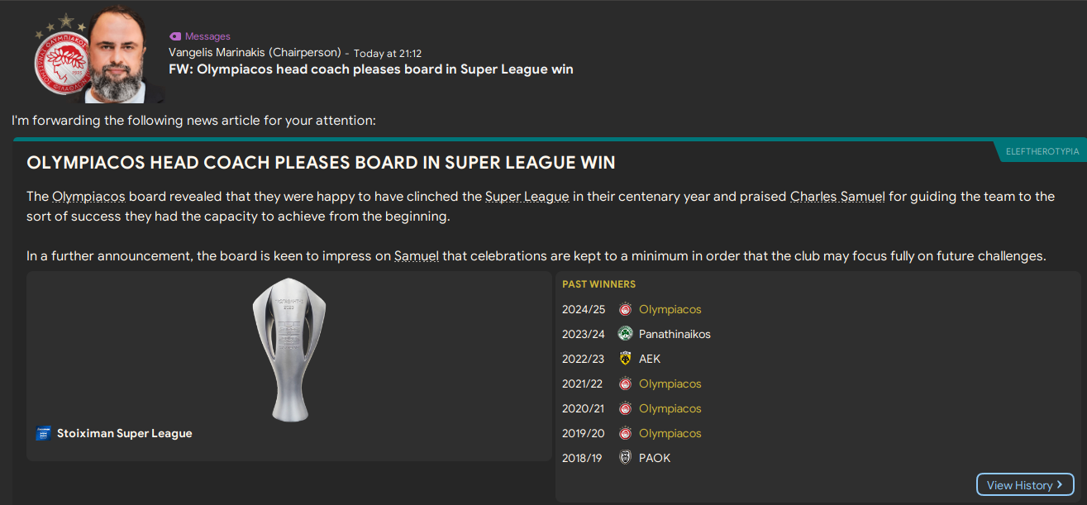Select Panathinaikos name in past winners
This screenshot has width=1087, height=505.
tap(675, 335)
